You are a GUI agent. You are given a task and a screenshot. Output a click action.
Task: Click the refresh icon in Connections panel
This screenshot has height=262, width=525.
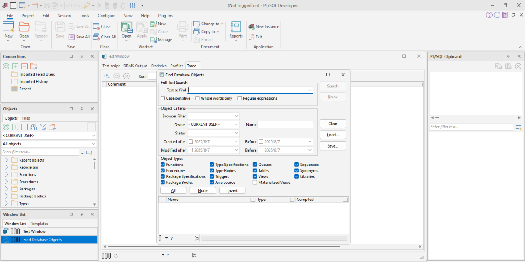[x=6, y=66]
